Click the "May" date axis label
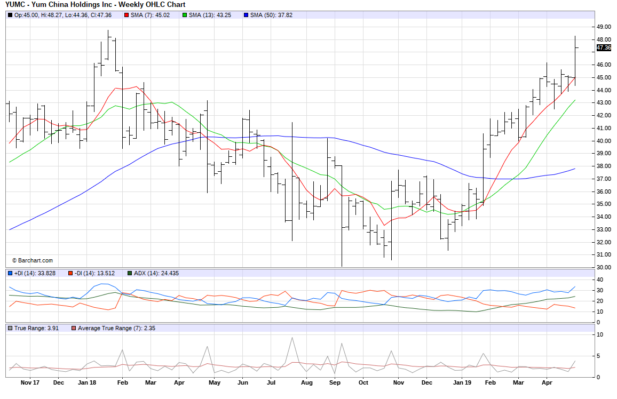Screen dimensions: 617x399 point(215,383)
